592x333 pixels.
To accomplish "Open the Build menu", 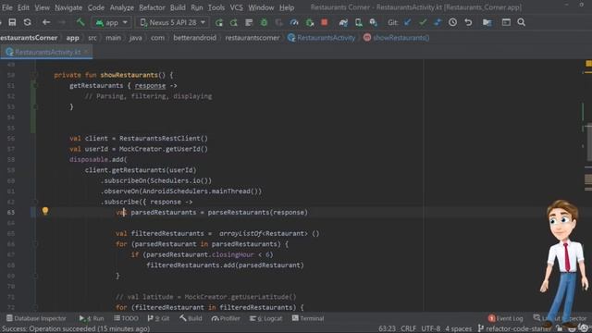I will point(178,7).
